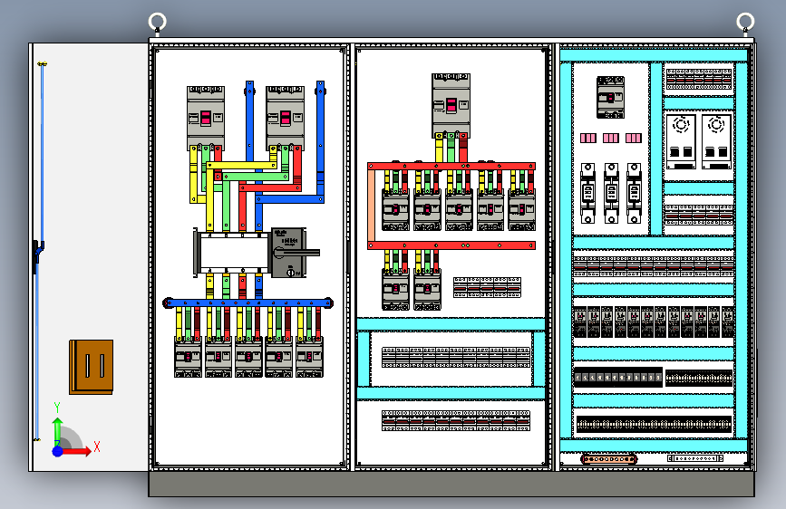Image resolution: width=786 pixels, height=509 pixels.
Task: Select left breaker below lower red busbar
Action: tap(395, 290)
